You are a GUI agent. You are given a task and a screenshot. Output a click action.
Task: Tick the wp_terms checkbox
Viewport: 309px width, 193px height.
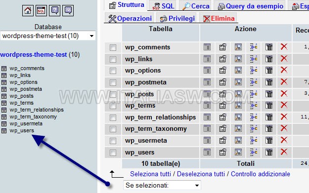point(113,106)
